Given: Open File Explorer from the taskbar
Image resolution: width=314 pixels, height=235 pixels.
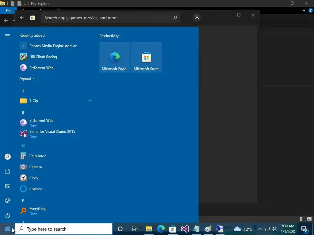Looking at the screenshot, I should [x=149, y=229].
